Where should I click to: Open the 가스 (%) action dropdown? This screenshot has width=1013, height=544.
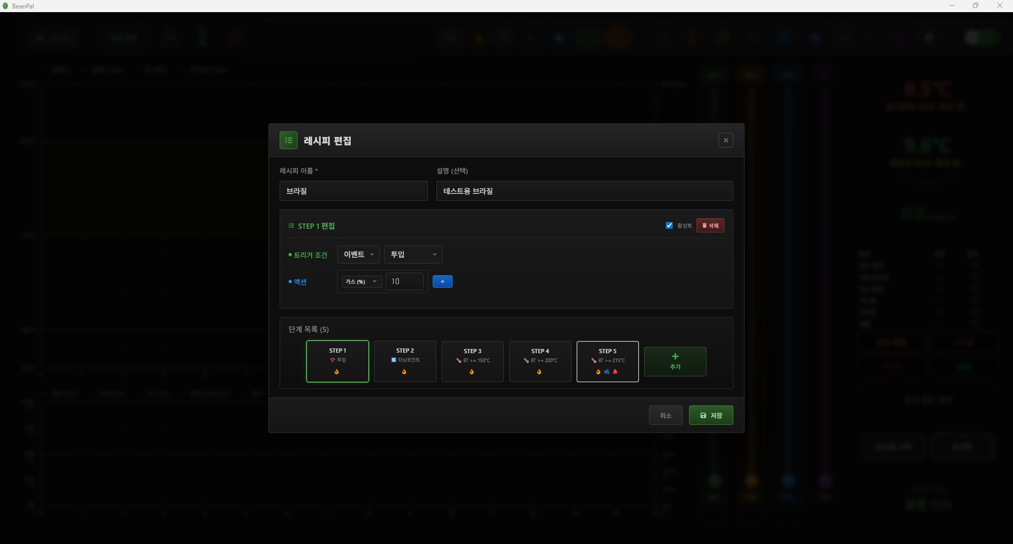[361, 282]
